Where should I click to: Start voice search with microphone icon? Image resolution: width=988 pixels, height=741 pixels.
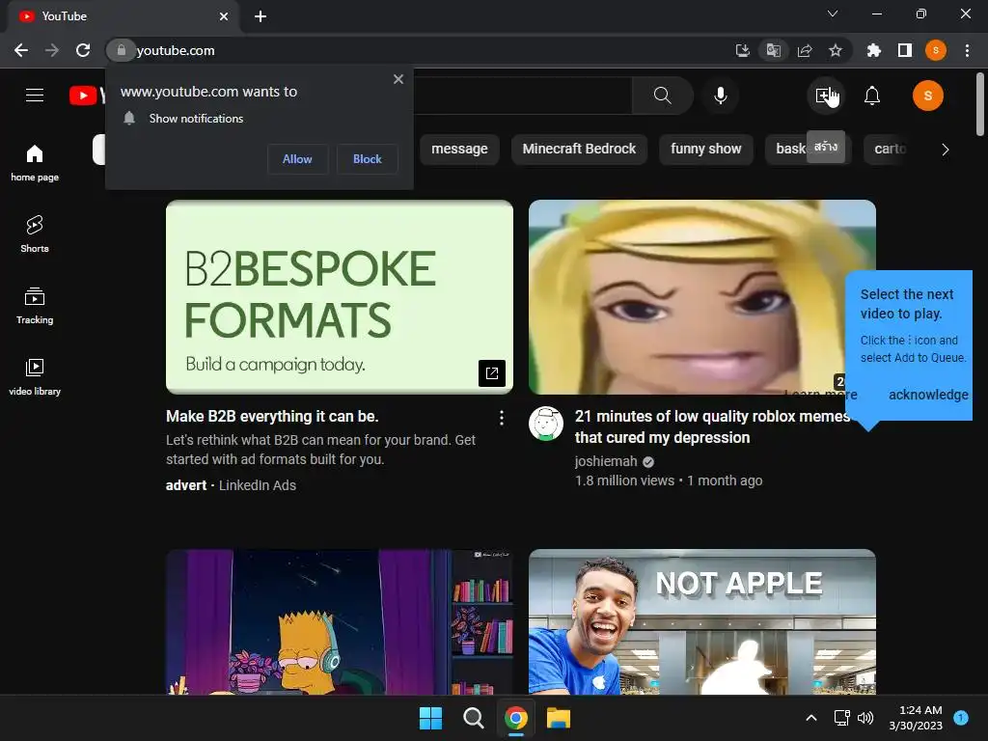pos(720,96)
